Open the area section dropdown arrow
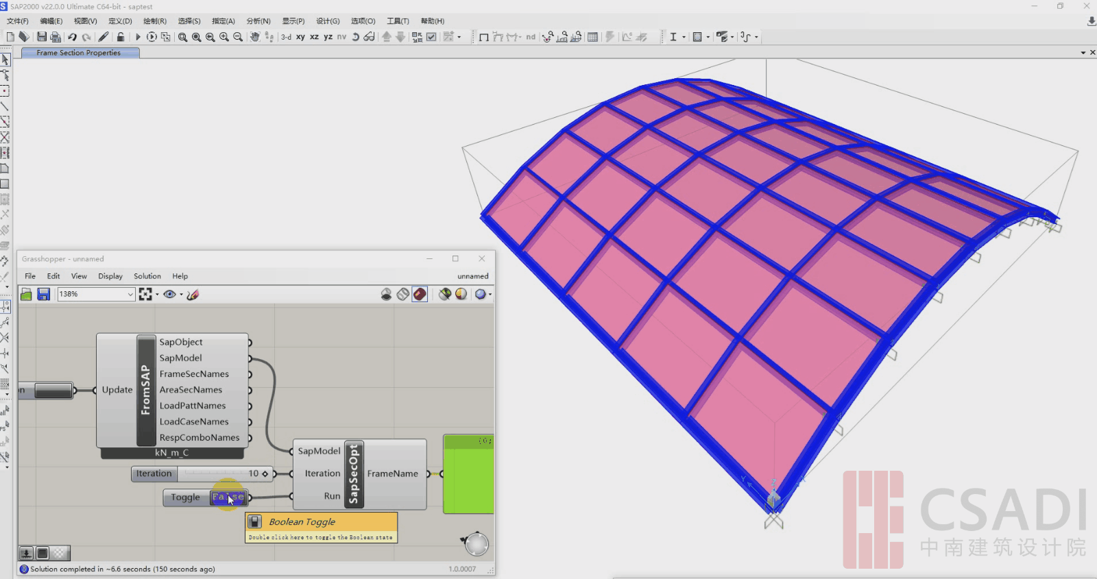 pyautogui.click(x=708, y=37)
